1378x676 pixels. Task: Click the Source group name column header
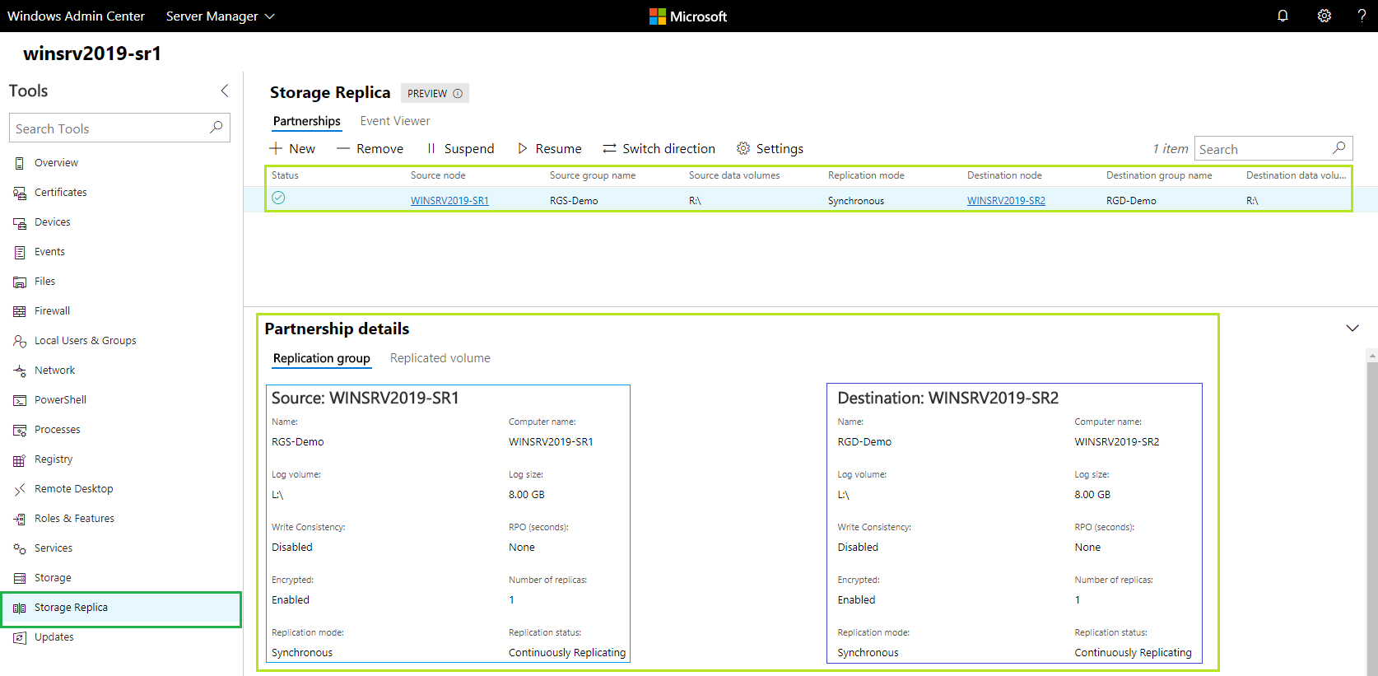point(593,175)
